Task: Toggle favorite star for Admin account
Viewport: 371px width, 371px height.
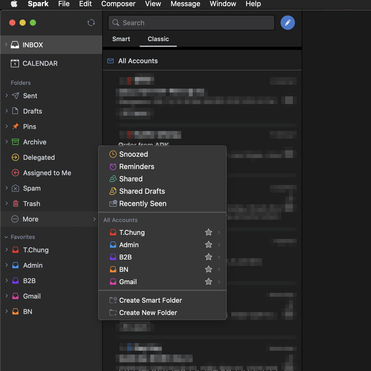Action: tap(209, 245)
